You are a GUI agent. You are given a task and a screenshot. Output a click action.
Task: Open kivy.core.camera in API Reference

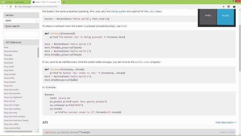point(12,93)
